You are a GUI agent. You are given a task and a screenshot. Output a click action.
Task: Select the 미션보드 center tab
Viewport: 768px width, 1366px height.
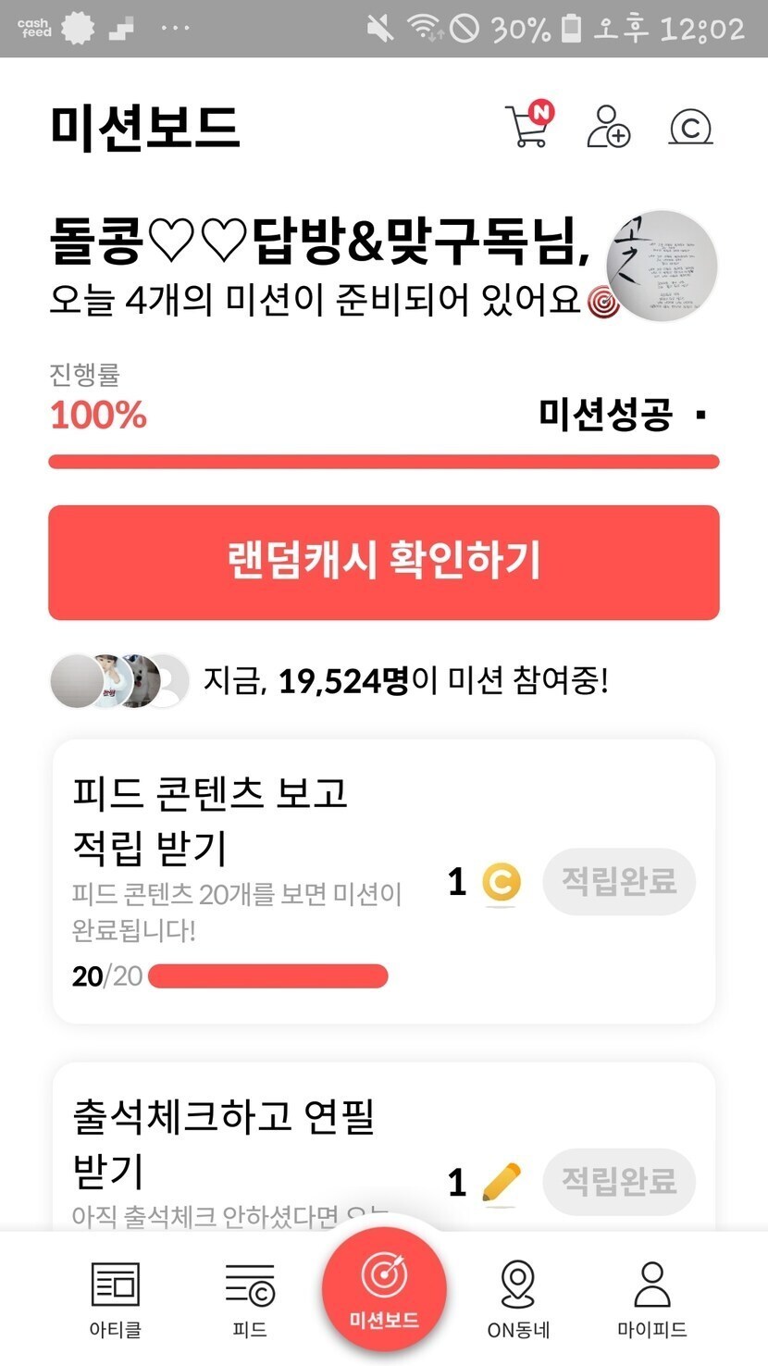coord(384,1289)
